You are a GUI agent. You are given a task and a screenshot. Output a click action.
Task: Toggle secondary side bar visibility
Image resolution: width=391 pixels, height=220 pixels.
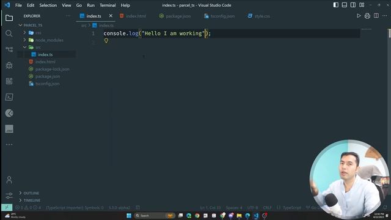pos(353,5)
